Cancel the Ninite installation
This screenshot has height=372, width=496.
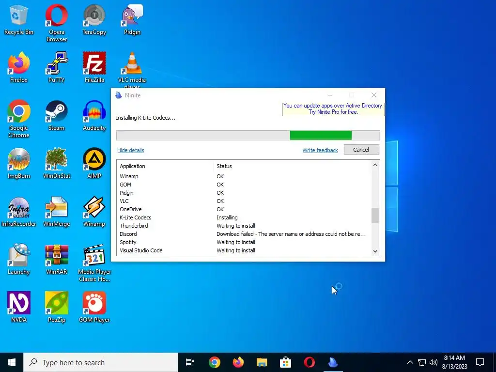pos(361,150)
